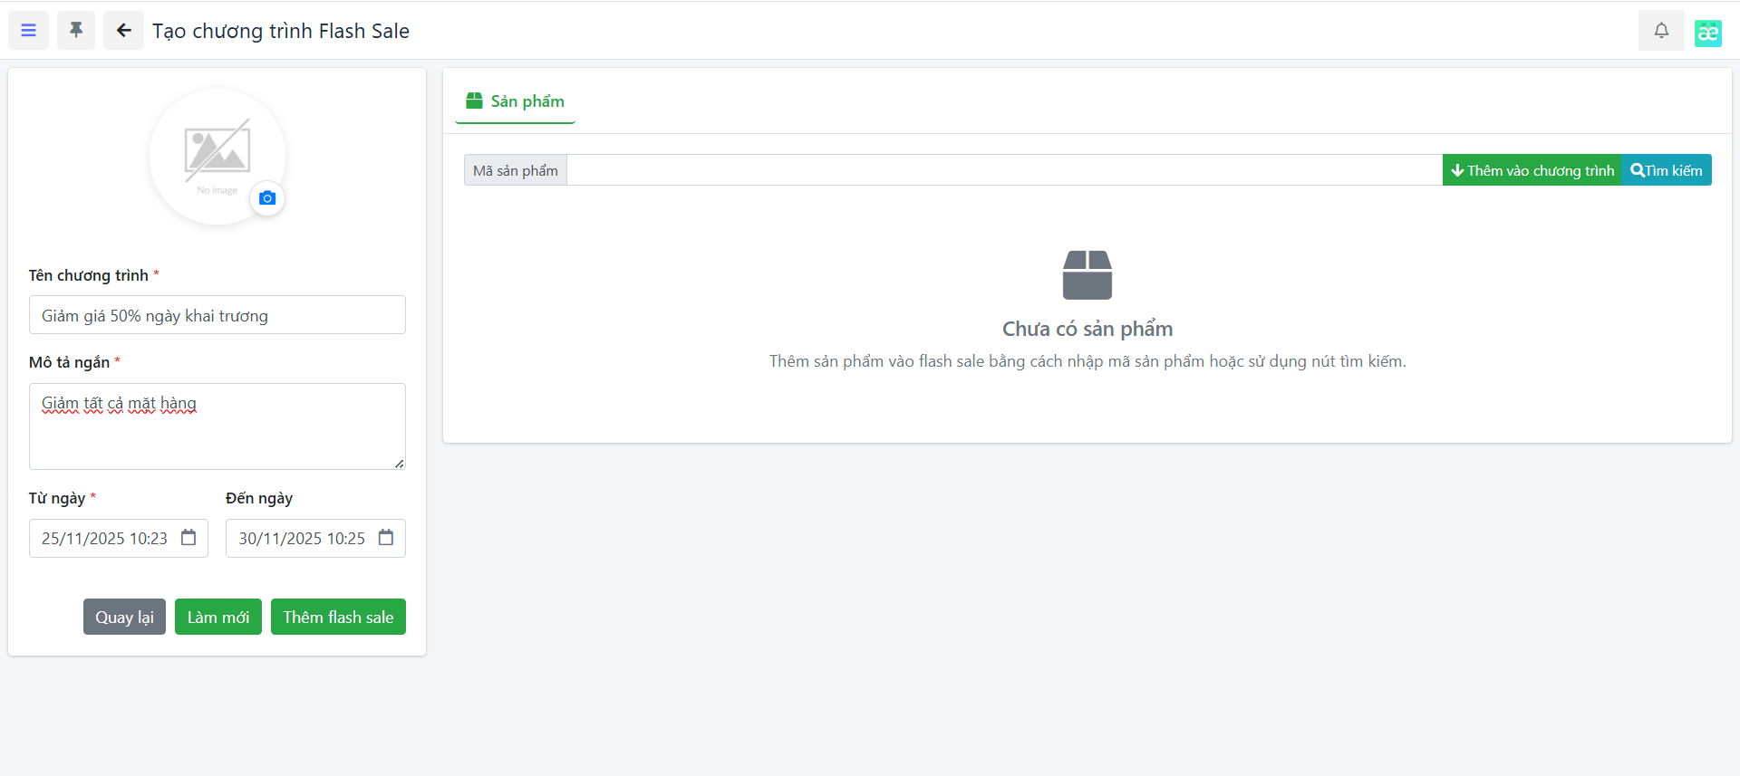The height and width of the screenshot is (776, 1740).
Task: Select the Sản phẩm tab
Action: click(x=515, y=101)
